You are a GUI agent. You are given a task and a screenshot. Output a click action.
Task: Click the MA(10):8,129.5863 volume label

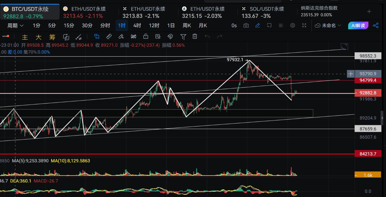[x=70, y=161]
